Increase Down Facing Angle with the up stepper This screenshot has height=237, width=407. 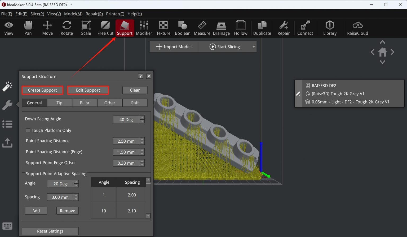[x=142, y=118]
